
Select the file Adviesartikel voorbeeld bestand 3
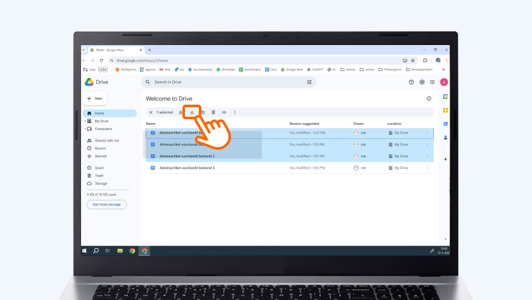pos(187,168)
